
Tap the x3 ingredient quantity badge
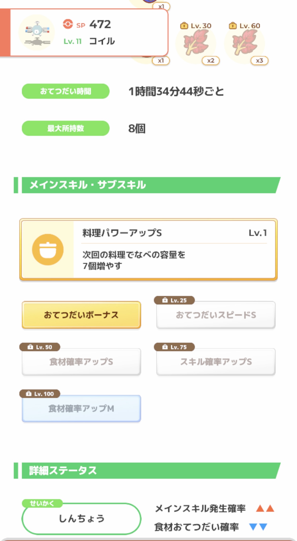(x=259, y=61)
